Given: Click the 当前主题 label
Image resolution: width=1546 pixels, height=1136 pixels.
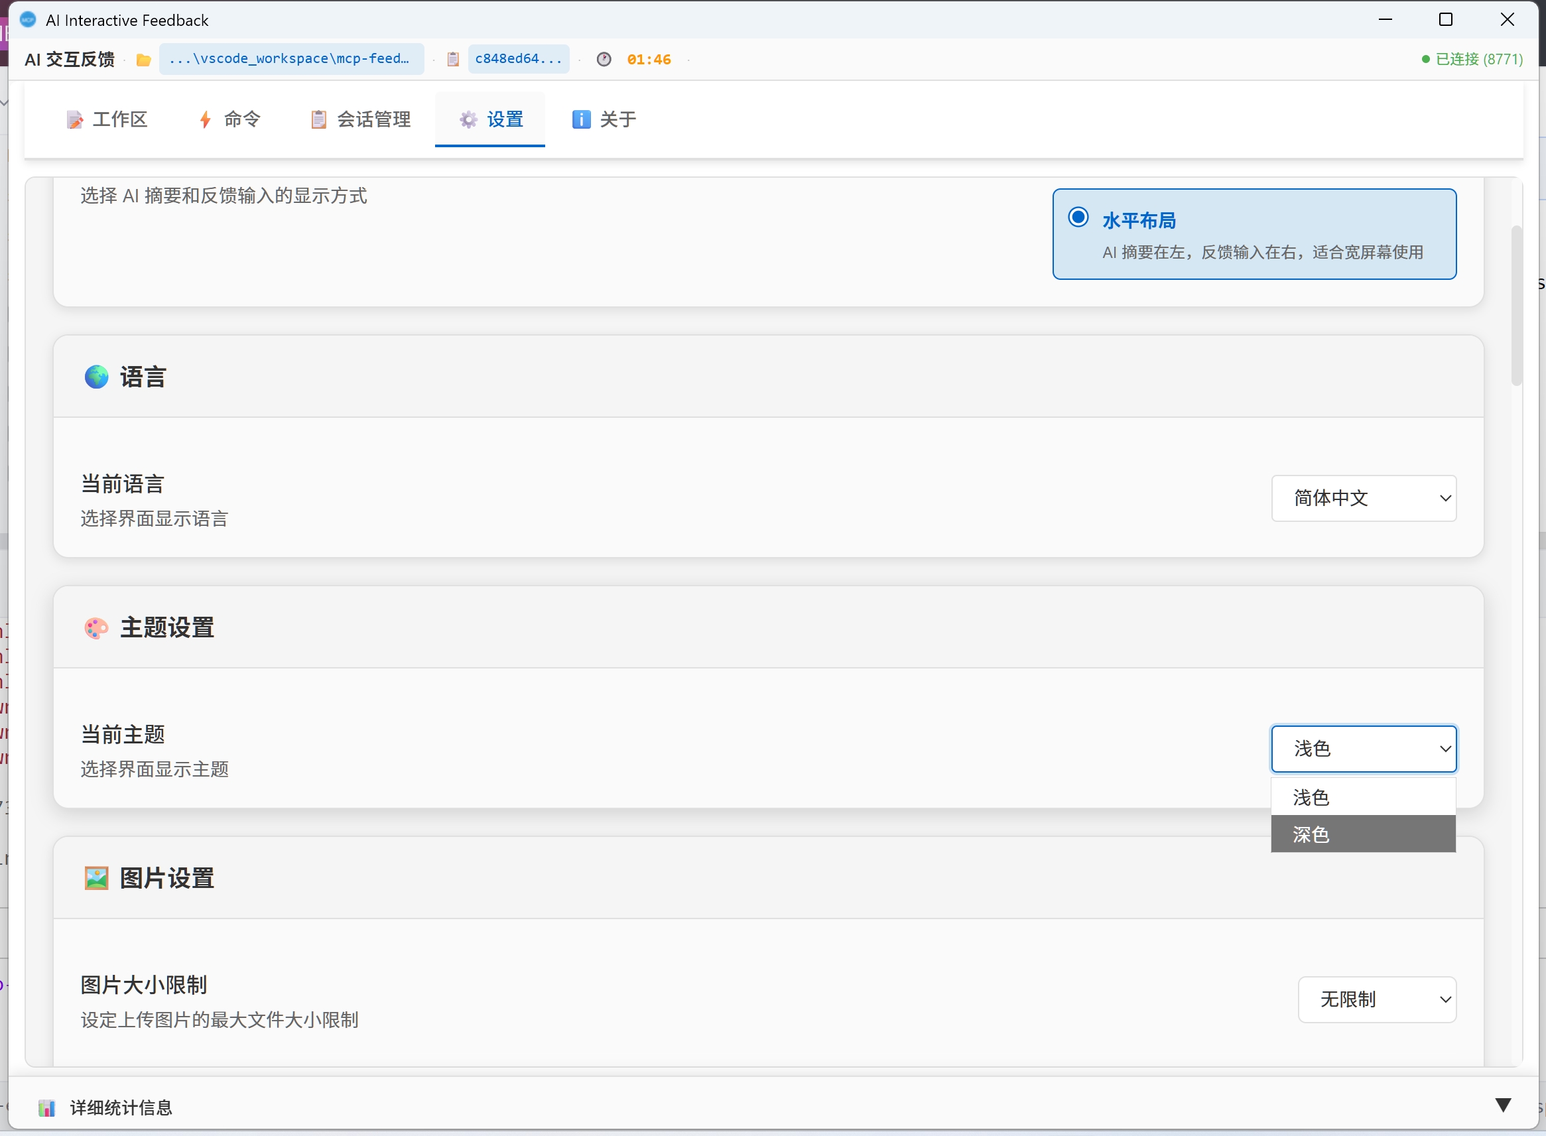Looking at the screenshot, I should click(x=123, y=734).
